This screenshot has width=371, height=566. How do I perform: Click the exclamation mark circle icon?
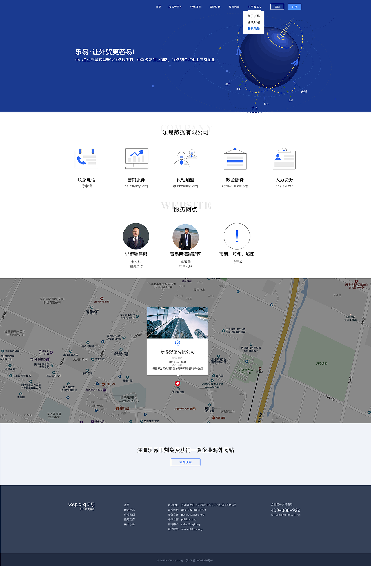coord(237,236)
